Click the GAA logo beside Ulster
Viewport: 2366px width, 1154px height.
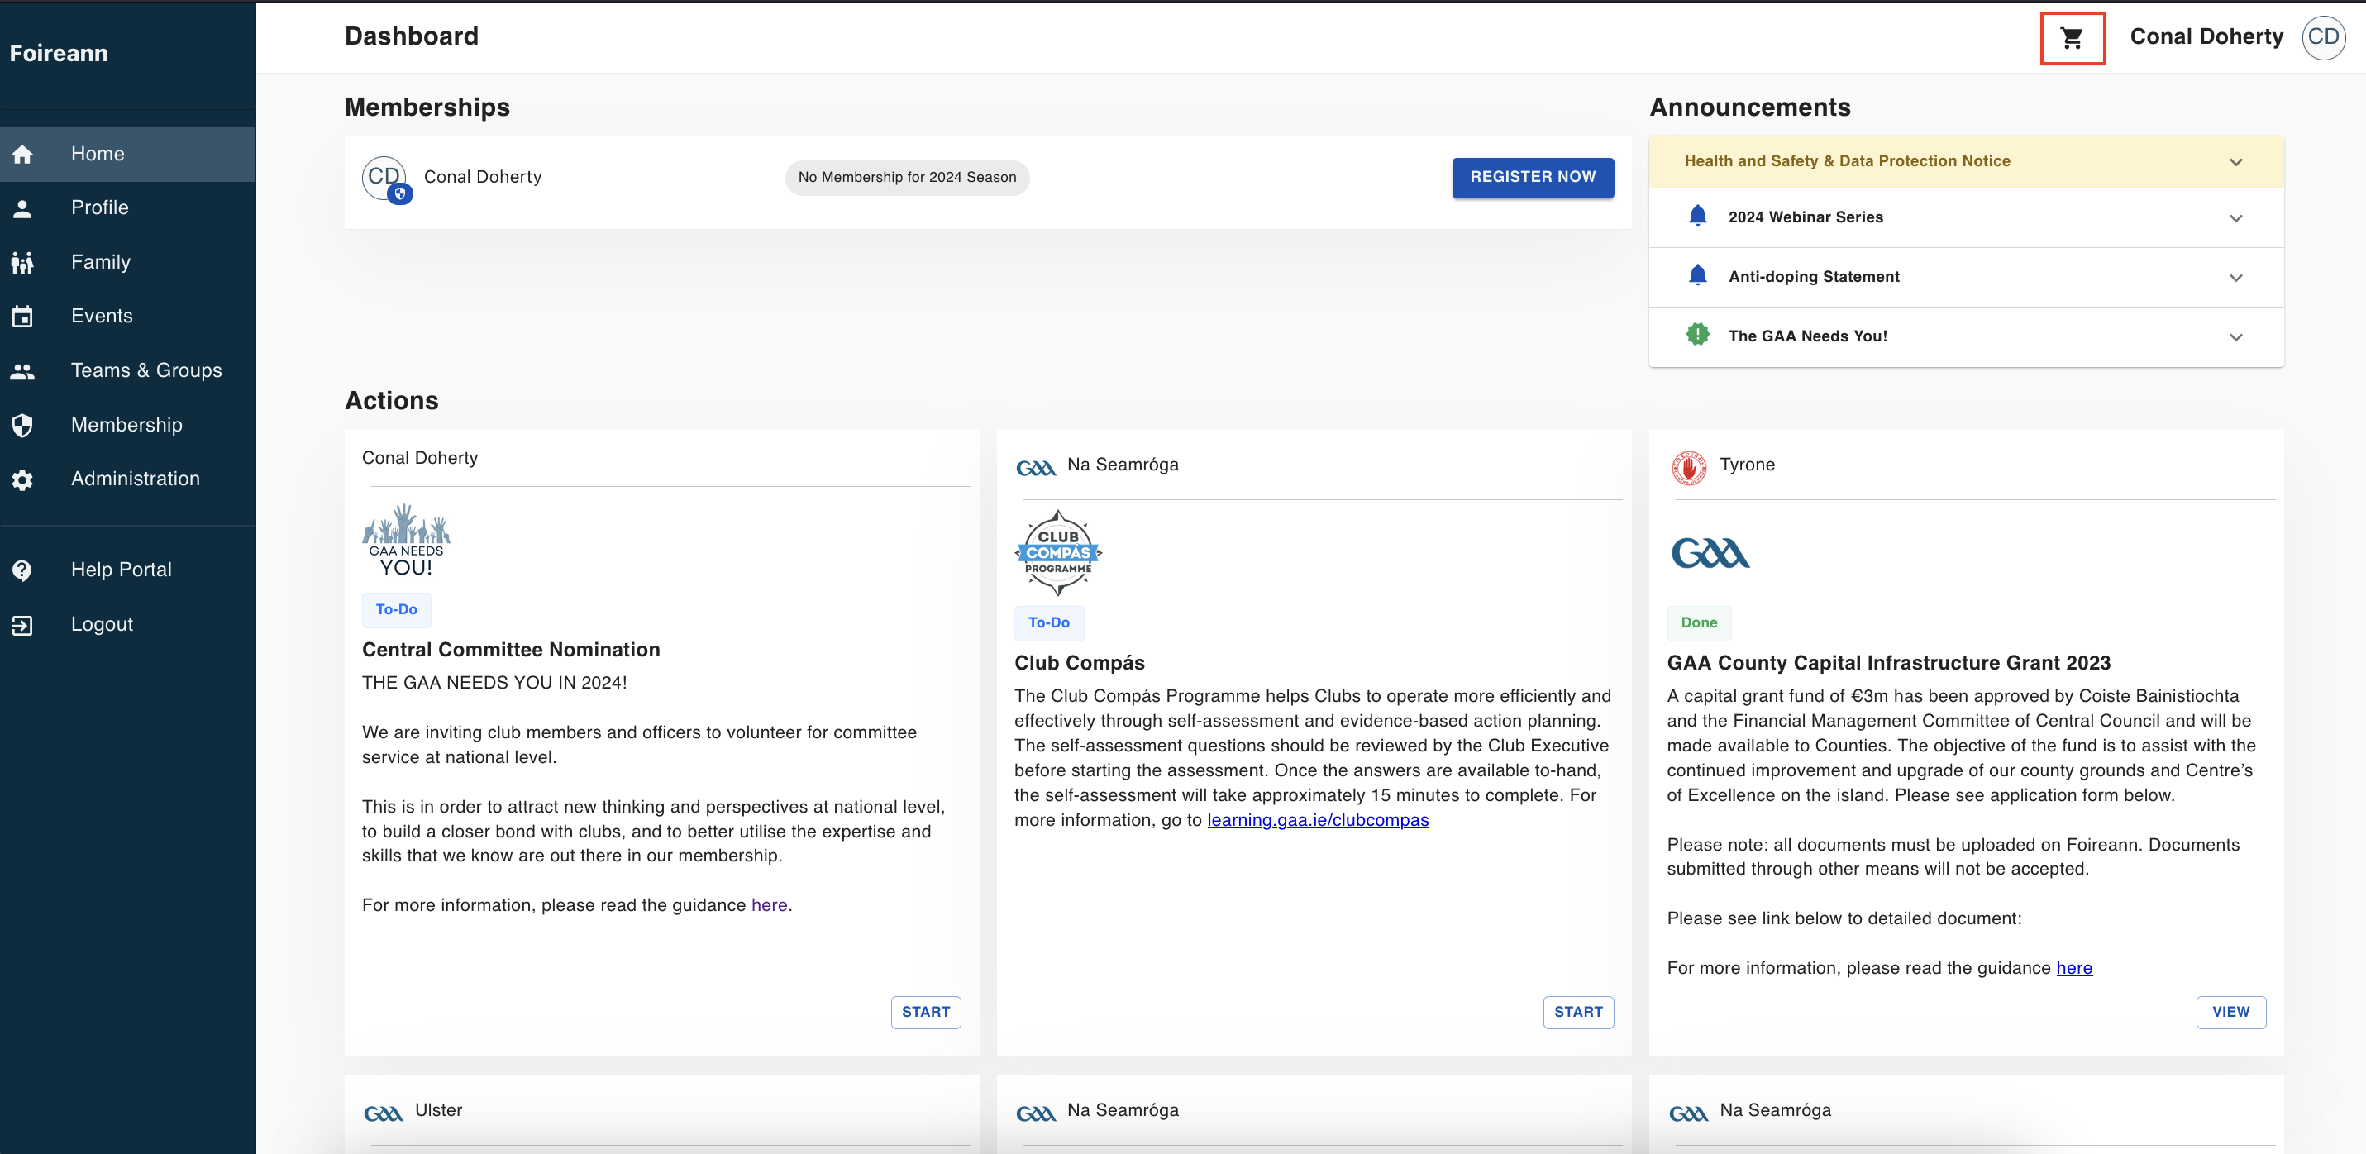(x=383, y=1113)
